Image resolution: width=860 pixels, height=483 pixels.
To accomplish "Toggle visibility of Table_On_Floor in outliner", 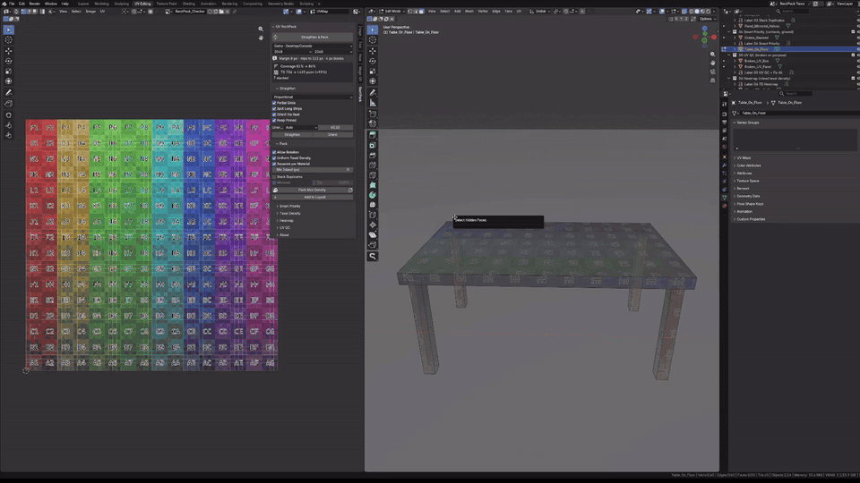I will point(858,49).
